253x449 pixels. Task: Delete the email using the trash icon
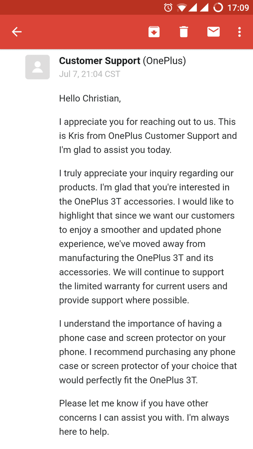tap(184, 32)
